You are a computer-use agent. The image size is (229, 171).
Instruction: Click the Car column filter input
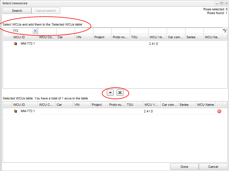[65, 31]
